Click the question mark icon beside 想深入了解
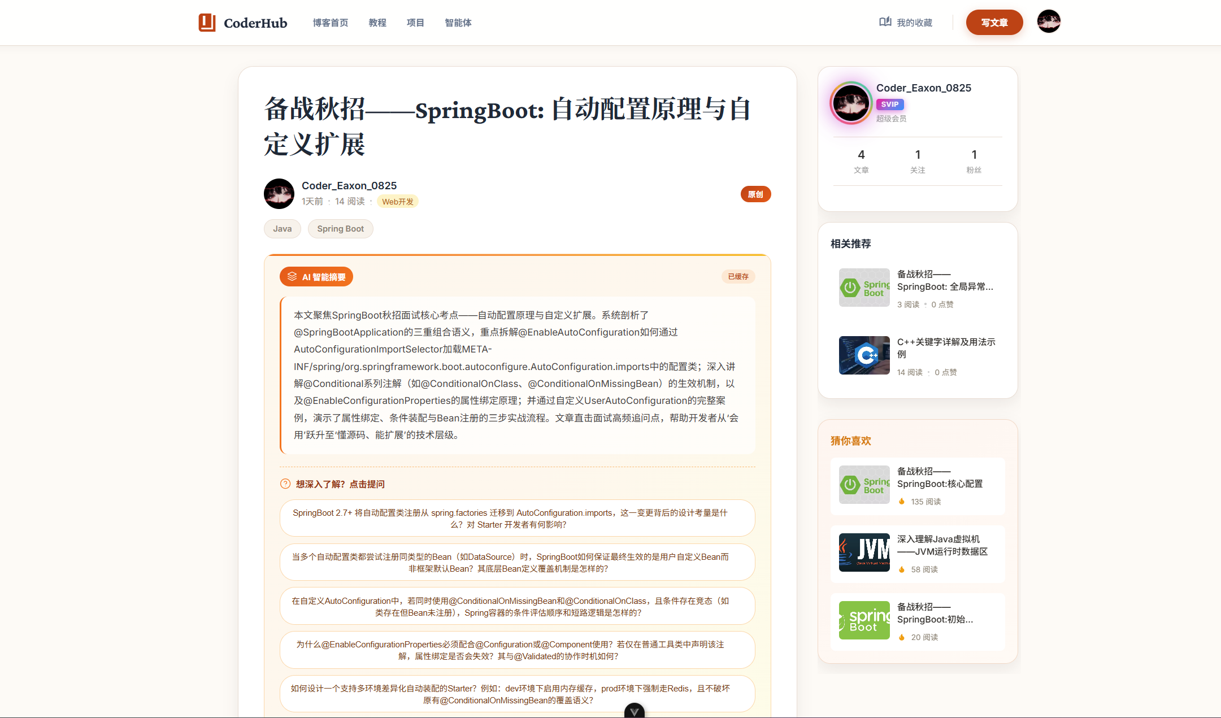 (285, 484)
